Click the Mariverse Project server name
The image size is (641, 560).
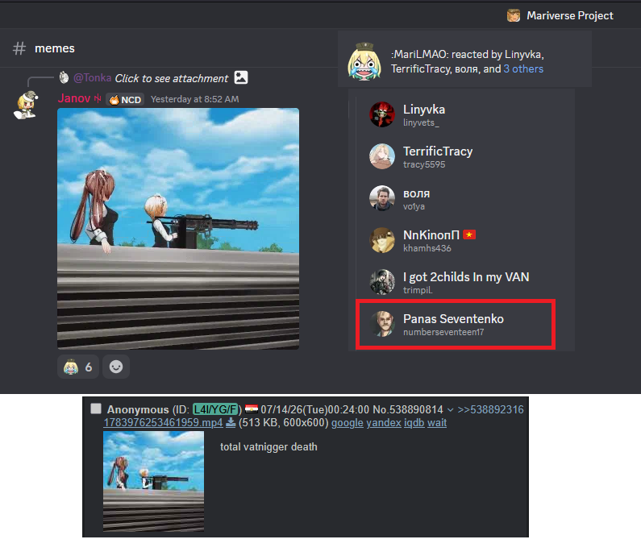tap(570, 15)
